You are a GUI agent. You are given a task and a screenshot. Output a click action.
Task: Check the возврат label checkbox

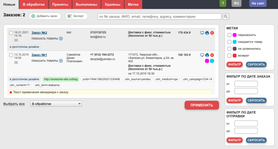click(x=229, y=56)
